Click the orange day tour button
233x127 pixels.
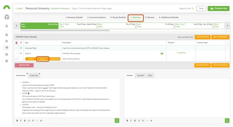coord(43,59)
